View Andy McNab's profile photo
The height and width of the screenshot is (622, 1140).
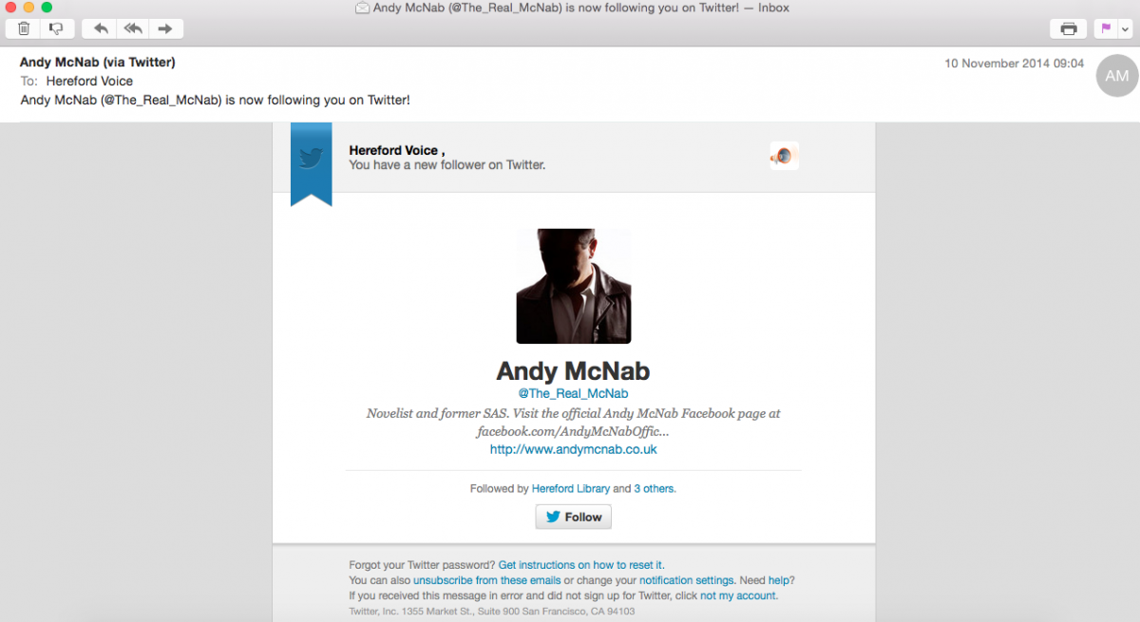[x=574, y=286]
